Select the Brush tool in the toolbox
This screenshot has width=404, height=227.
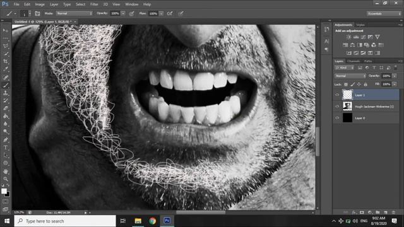tap(6, 85)
